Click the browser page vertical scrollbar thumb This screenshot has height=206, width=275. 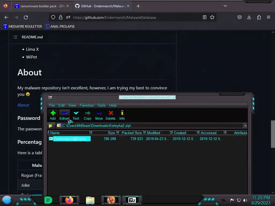point(273,134)
